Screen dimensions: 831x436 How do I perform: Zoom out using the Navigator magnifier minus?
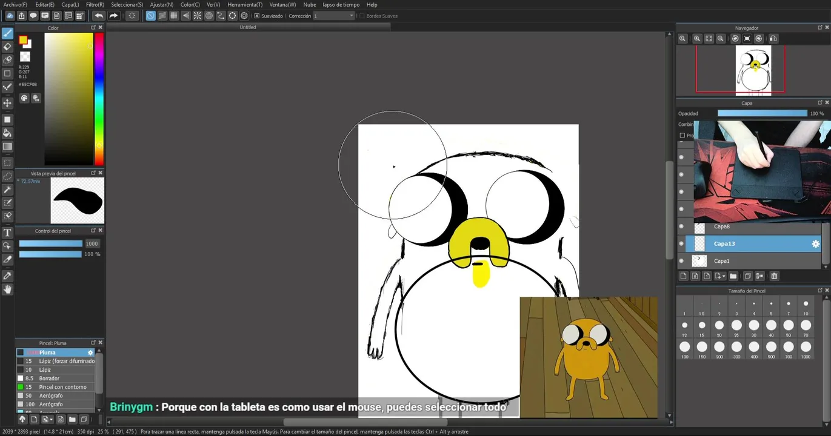(x=721, y=38)
